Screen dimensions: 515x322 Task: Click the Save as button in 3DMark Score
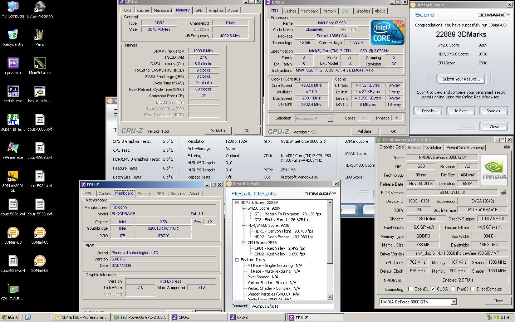coord(495,111)
